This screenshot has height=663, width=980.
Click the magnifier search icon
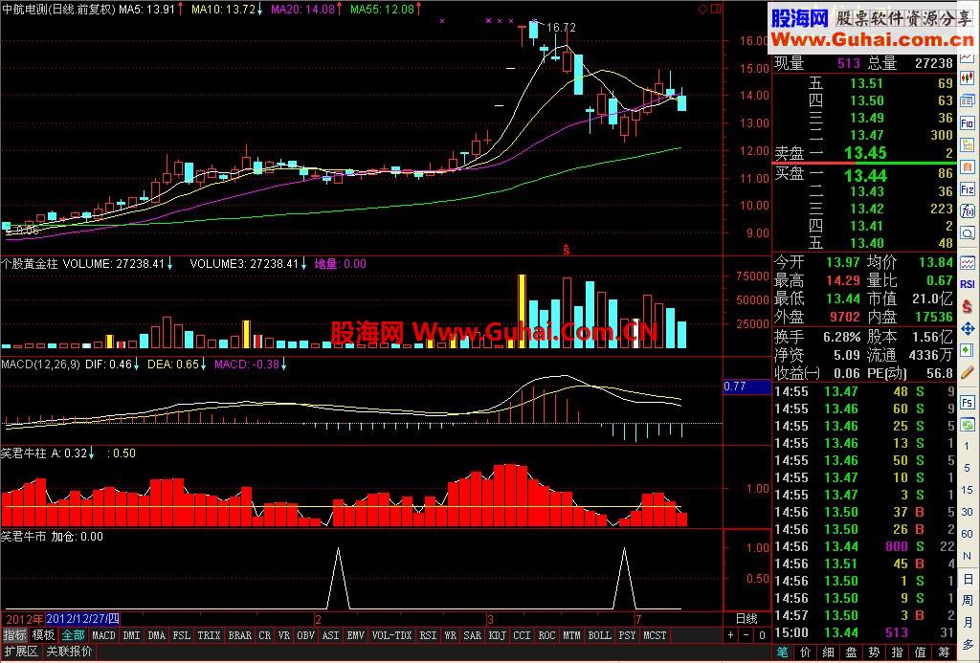(x=967, y=233)
